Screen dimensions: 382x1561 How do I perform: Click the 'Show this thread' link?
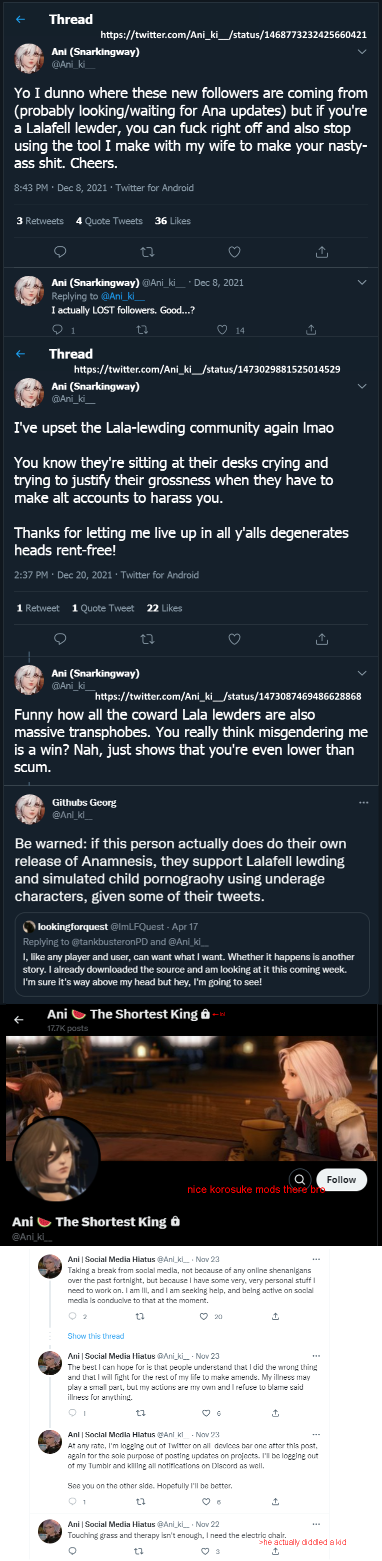pyautogui.click(x=95, y=1336)
